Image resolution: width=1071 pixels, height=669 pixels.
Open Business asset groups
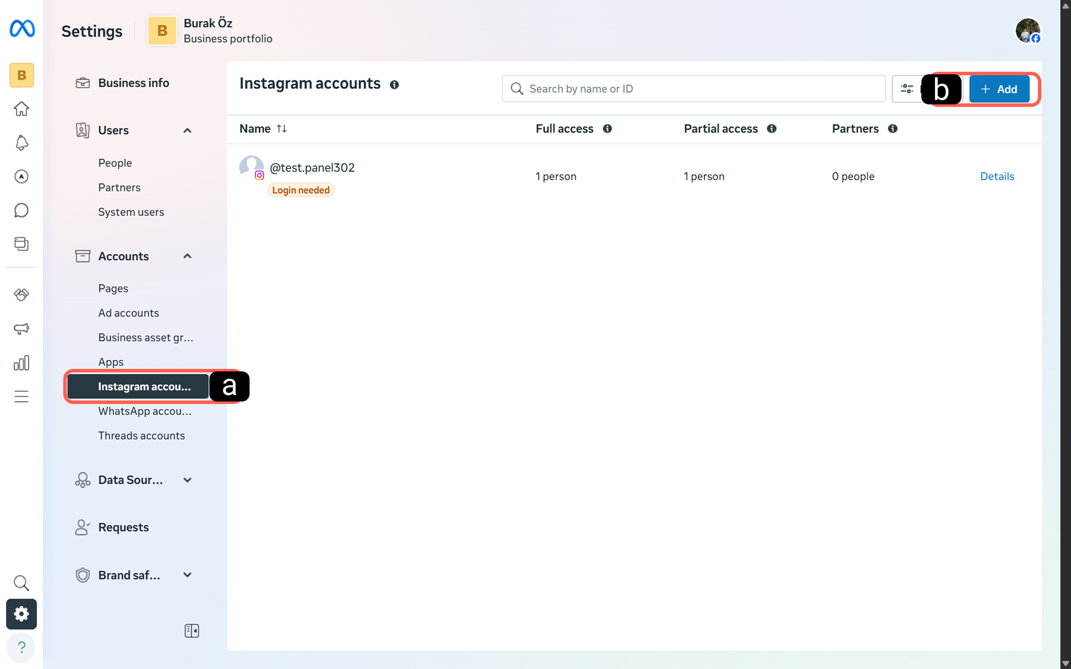point(146,338)
